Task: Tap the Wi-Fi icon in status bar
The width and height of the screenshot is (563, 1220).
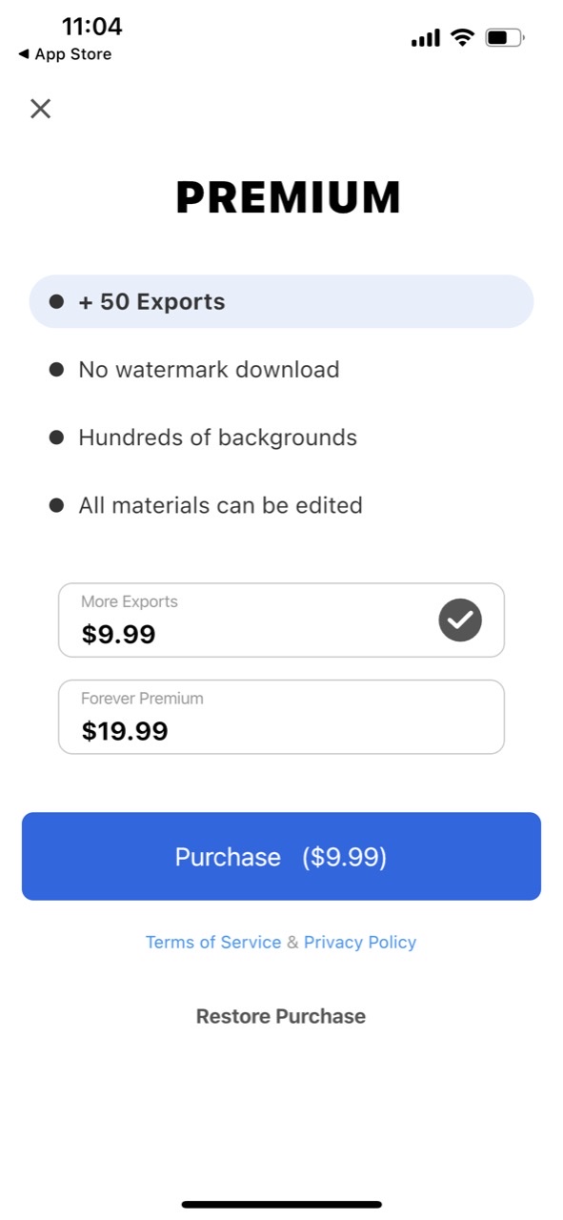Action: [460, 37]
